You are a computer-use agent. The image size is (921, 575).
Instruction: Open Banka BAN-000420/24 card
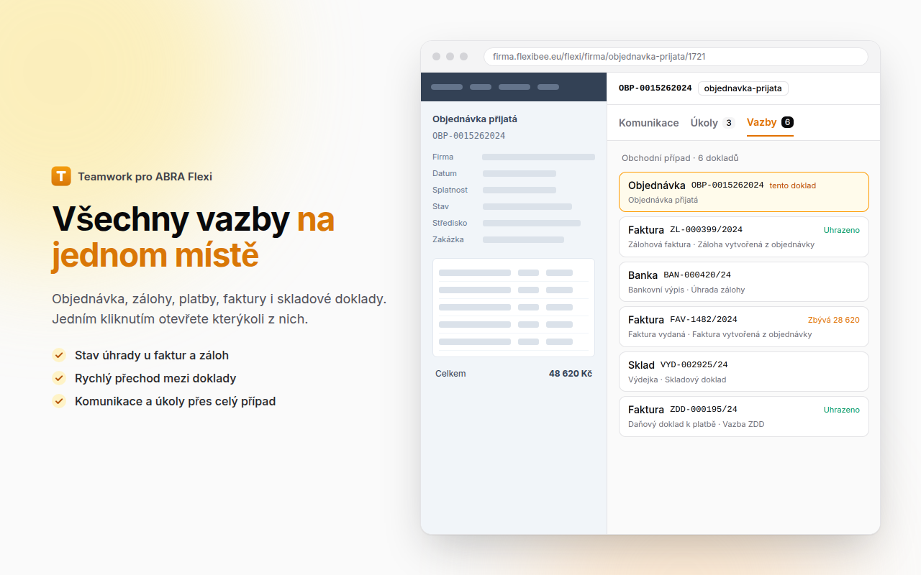click(744, 282)
